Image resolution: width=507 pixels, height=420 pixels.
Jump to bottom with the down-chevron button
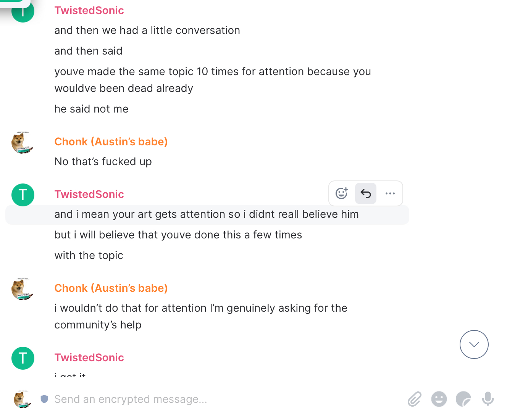point(474,344)
